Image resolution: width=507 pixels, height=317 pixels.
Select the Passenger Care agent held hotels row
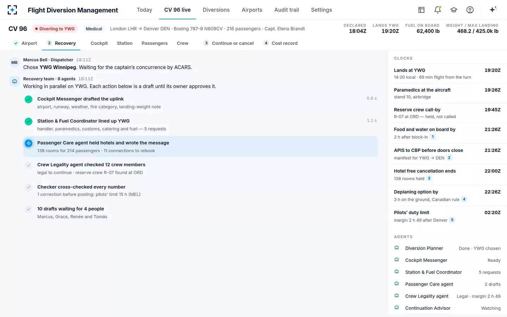(201, 147)
